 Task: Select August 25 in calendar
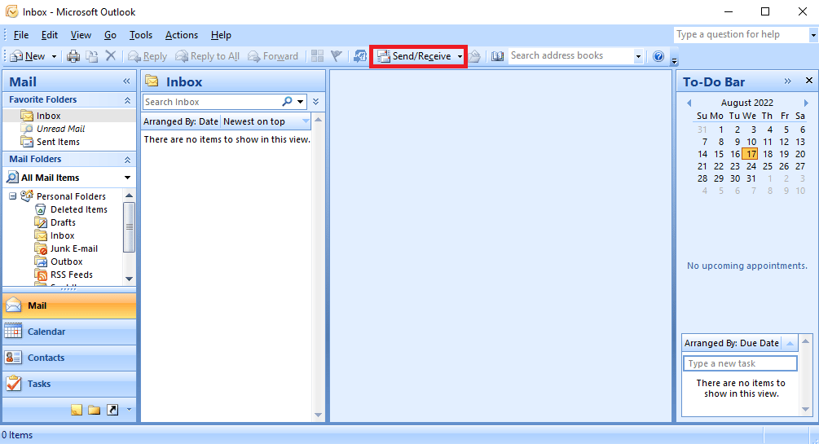click(x=768, y=166)
